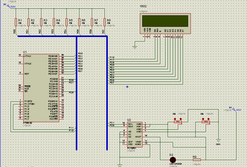Click the 'P3.0/RXD' pin on U1
The image size is (247, 167).
click(x=53, y=101)
